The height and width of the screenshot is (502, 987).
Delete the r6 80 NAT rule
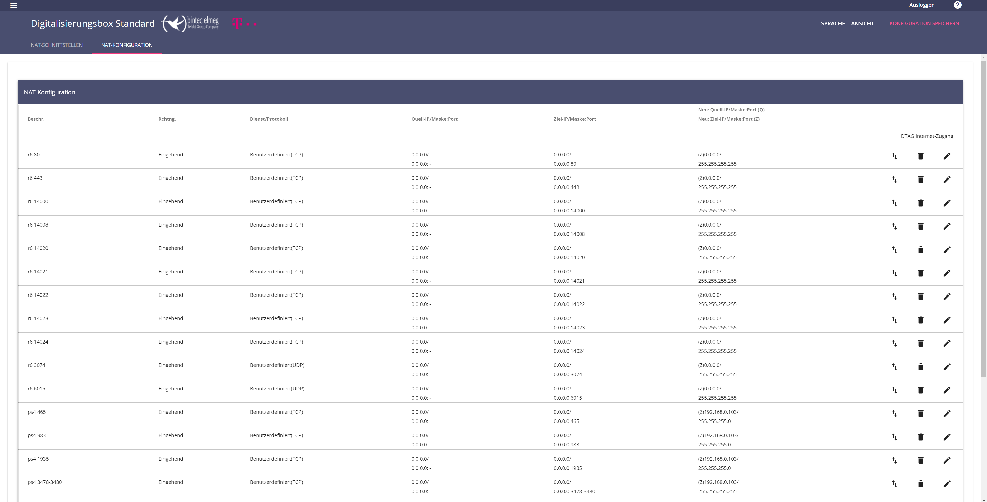tap(920, 156)
